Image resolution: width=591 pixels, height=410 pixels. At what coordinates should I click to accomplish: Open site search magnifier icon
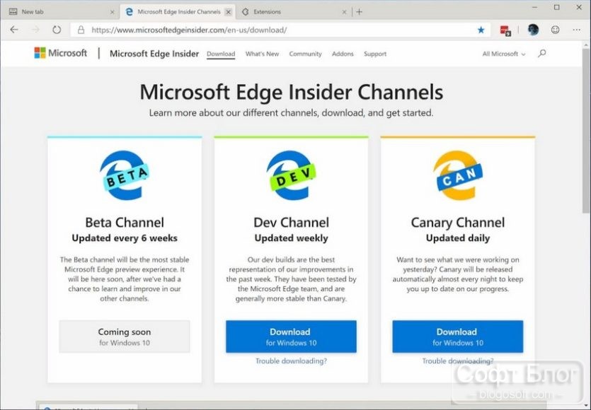pos(542,54)
